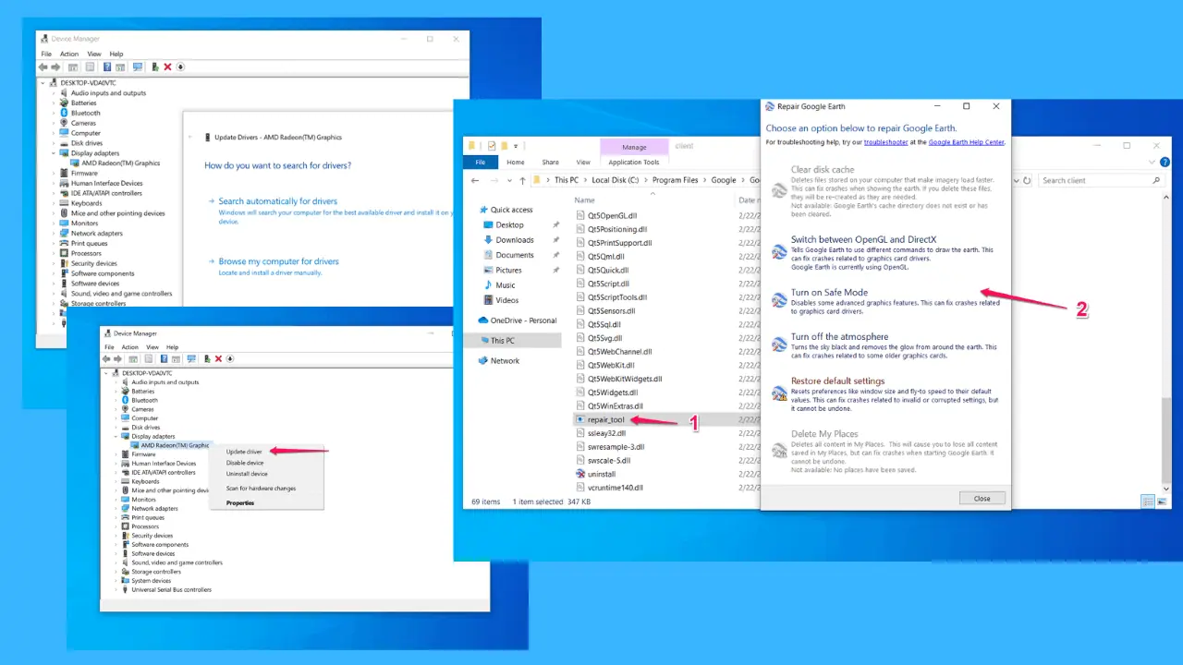Click help icon in Device Manager behind Update Drivers

[x=107, y=66]
